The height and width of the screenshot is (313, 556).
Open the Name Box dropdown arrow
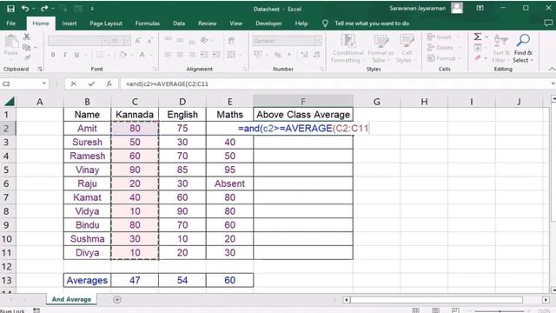coord(44,83)
